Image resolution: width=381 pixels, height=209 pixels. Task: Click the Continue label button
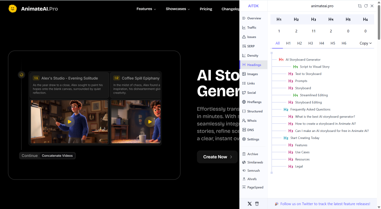[x=30, y=156]
